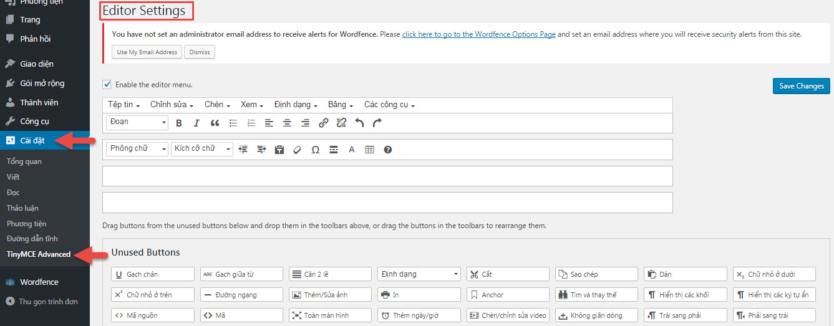
Task: Expand the 'Phông chữ' font dropdown
Action: [x=137, y=149]
